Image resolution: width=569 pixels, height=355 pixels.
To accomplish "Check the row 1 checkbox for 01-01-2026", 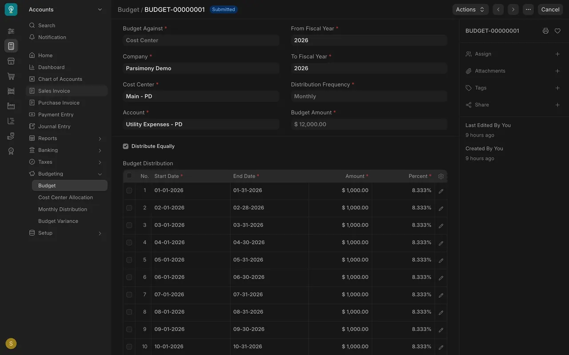I will pyautogui.click(x=129, y=190).
